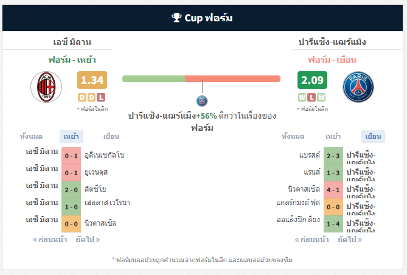
Task: Click PSG W L W form badges
Action: coord(312,97)
